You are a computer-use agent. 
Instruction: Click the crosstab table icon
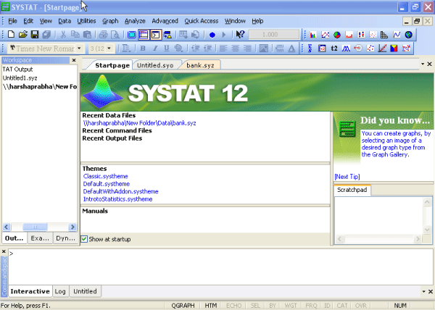[x=322, y=49]
